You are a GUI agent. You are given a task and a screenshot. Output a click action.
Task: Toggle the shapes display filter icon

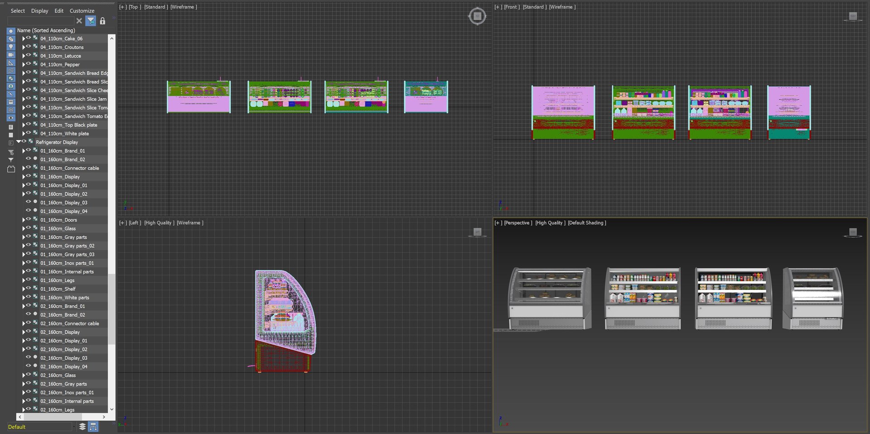pos(11,39)
